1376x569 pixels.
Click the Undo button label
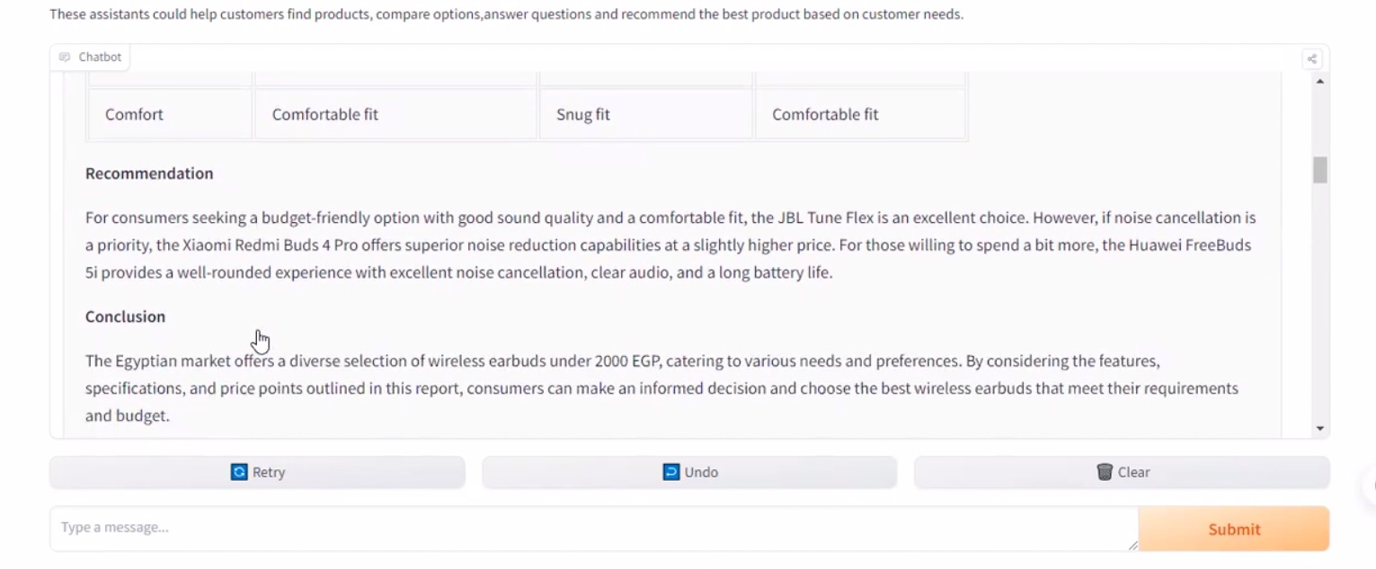pyautogui.click(x=701, y=473)
